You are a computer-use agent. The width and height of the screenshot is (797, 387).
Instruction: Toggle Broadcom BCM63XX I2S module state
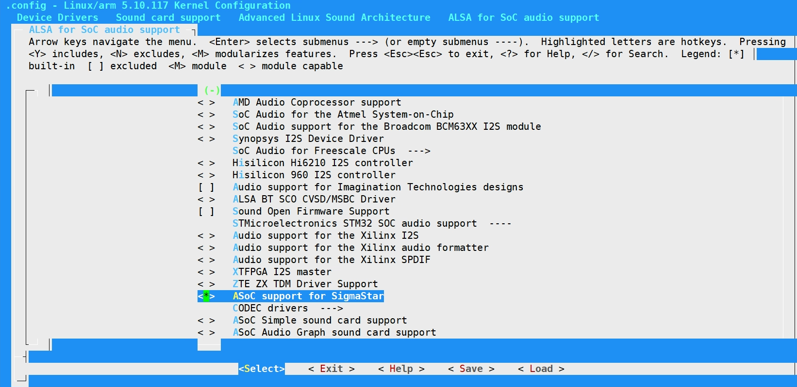[x=206, y=126]
